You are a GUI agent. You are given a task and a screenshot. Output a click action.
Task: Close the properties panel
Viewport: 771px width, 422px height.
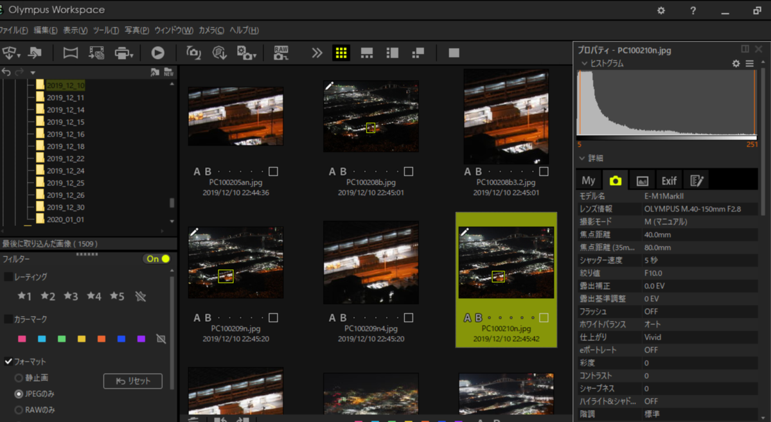click(759, 49)
